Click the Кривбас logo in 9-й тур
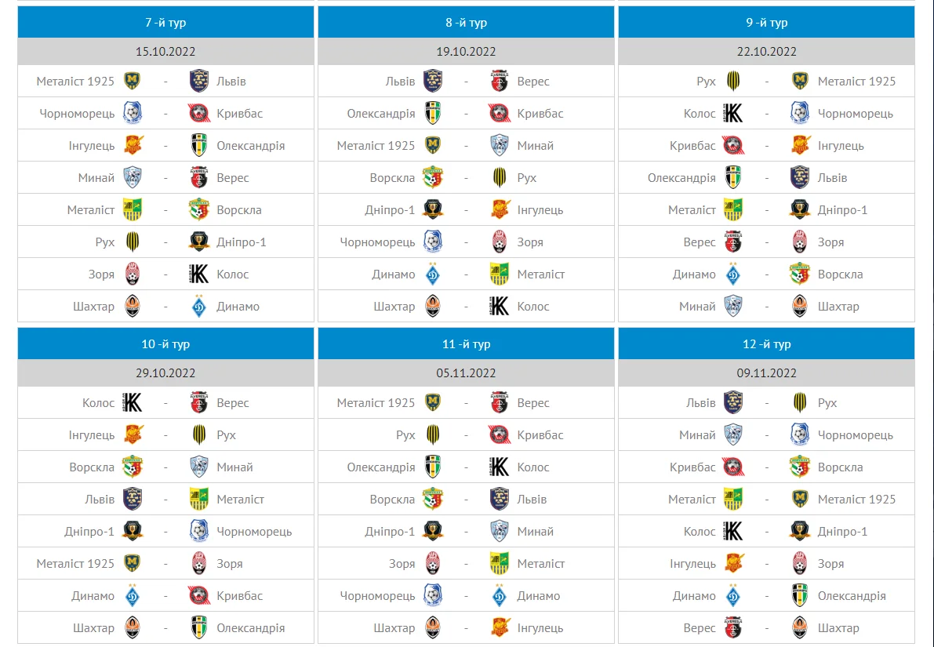The height and width of the screenshot is (647, 934). click(x=733, y=146)
